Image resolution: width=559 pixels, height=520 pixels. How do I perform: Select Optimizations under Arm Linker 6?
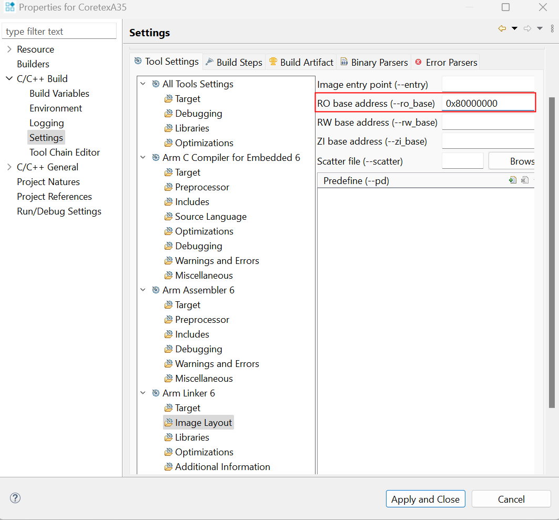[x=204, y=452]
